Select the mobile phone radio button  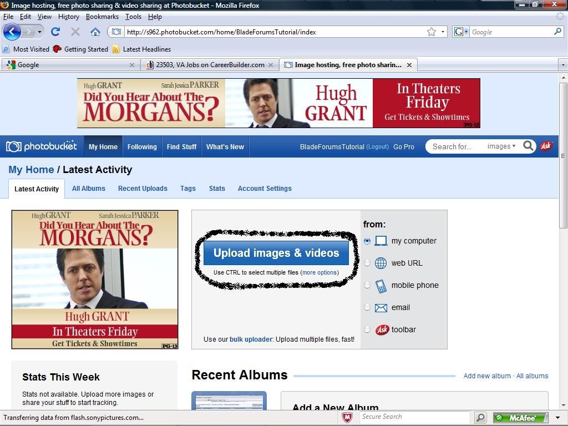pyautogui.click(x=367, y=285)
